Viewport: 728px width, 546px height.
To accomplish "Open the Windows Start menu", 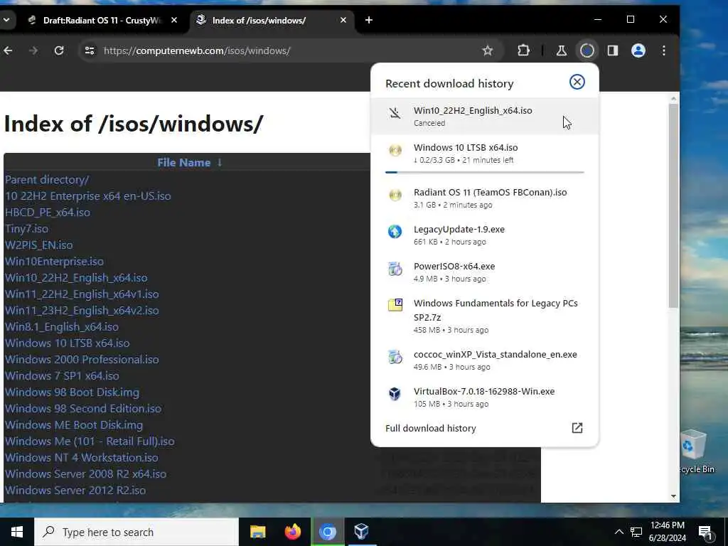I will pyautogui.click(x=17, y=532).
